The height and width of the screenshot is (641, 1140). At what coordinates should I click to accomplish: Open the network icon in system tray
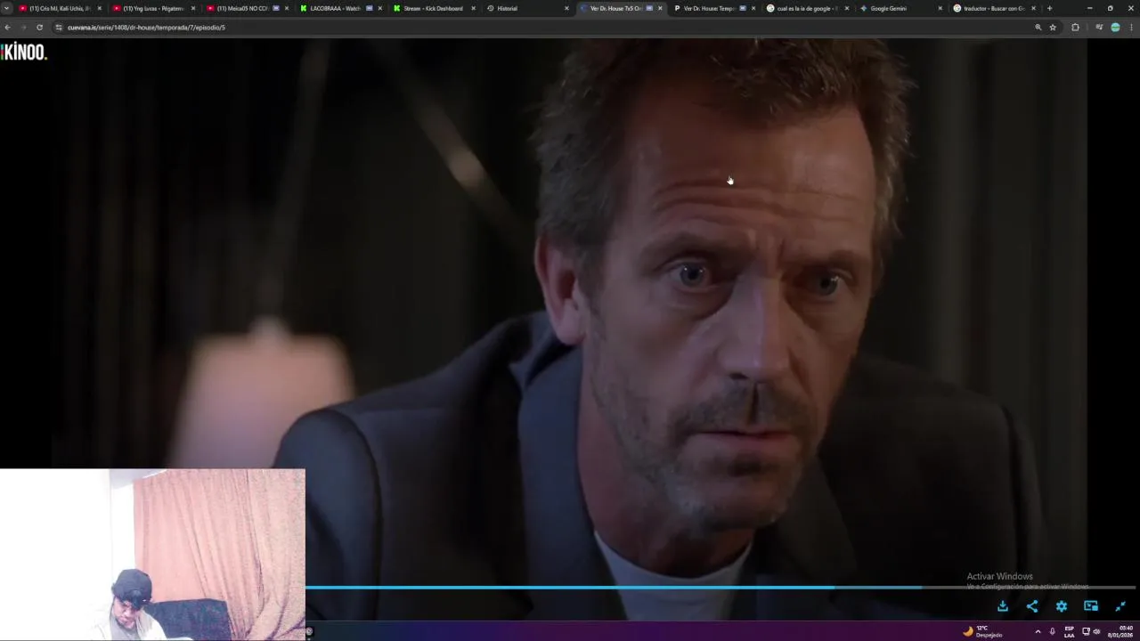(x=1086, y=631)
